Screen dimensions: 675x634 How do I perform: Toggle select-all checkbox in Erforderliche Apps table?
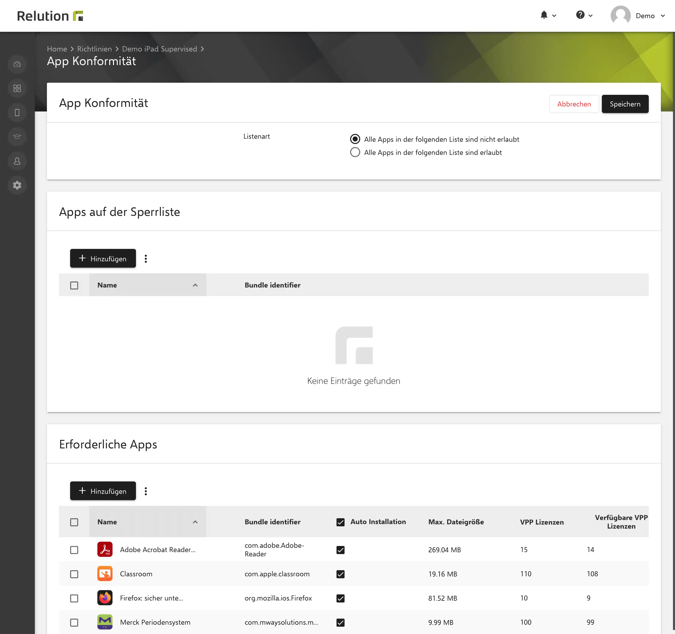[74, 522]
